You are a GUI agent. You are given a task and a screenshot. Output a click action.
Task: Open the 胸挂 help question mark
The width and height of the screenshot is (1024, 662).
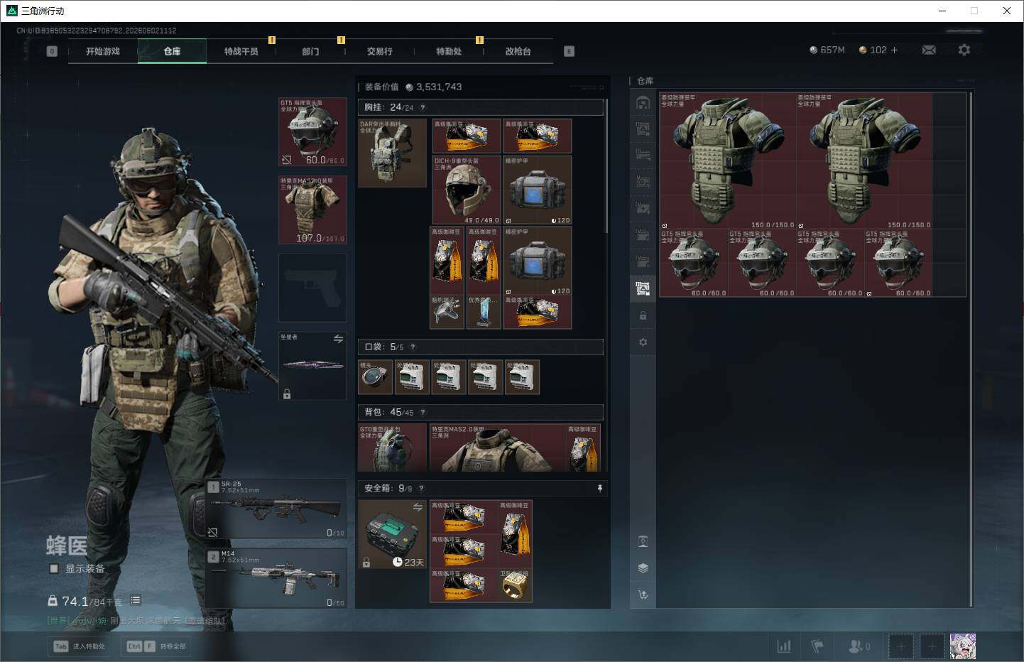pos(423,107)
